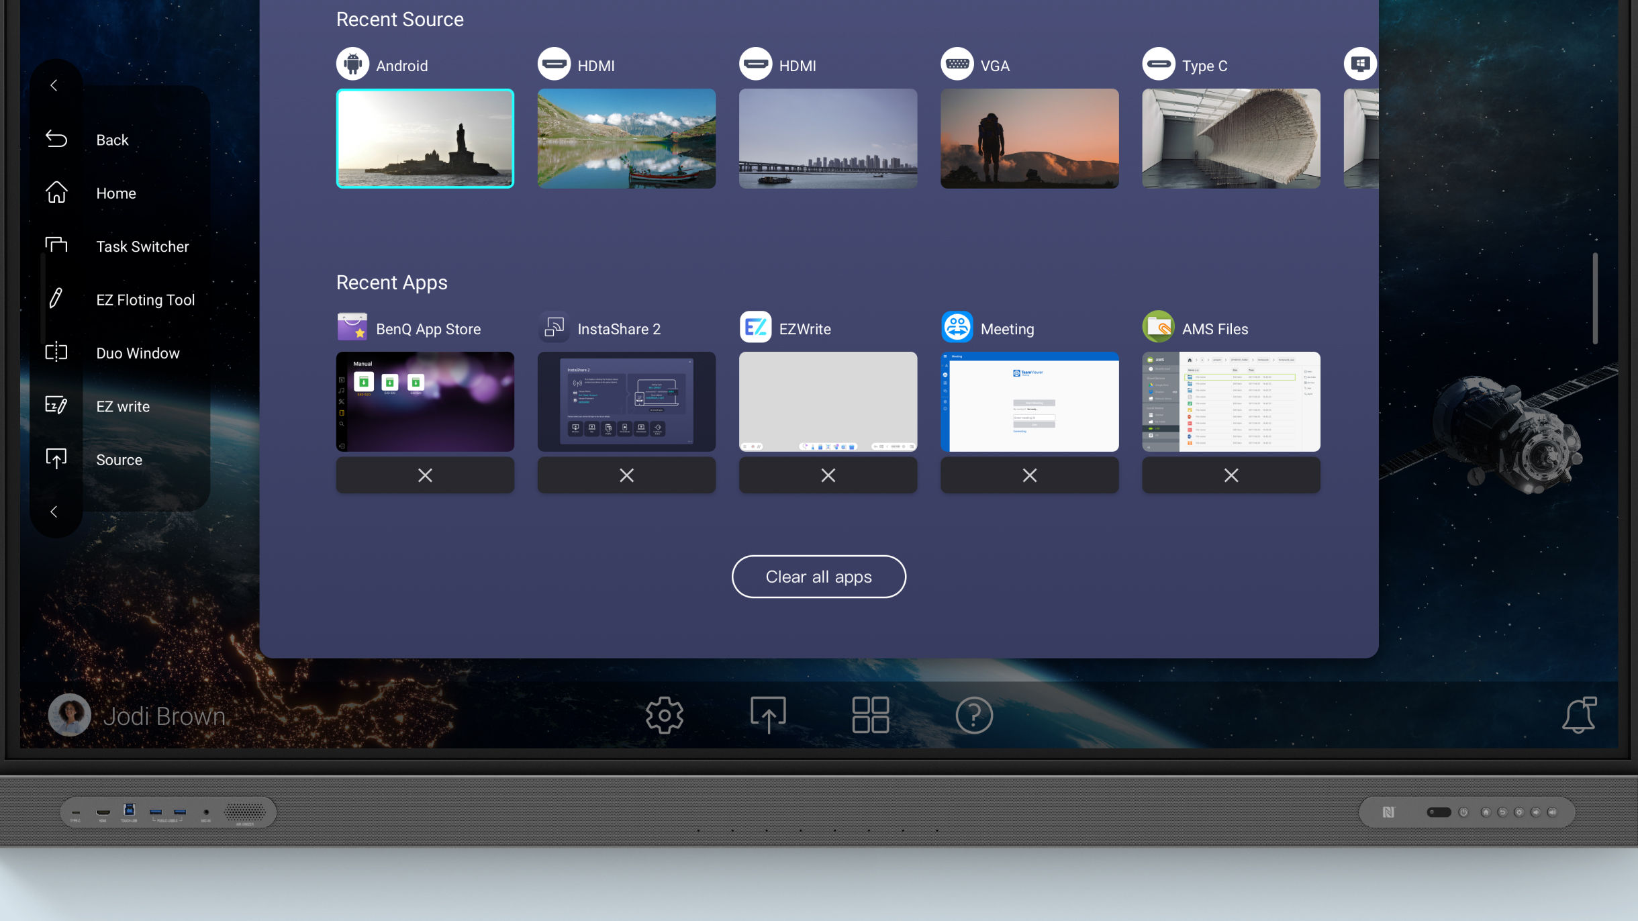Open Settings gear at bottom bar
Image resolution: width=1638 pixels, height=921 pixels.
click(665, 714)
